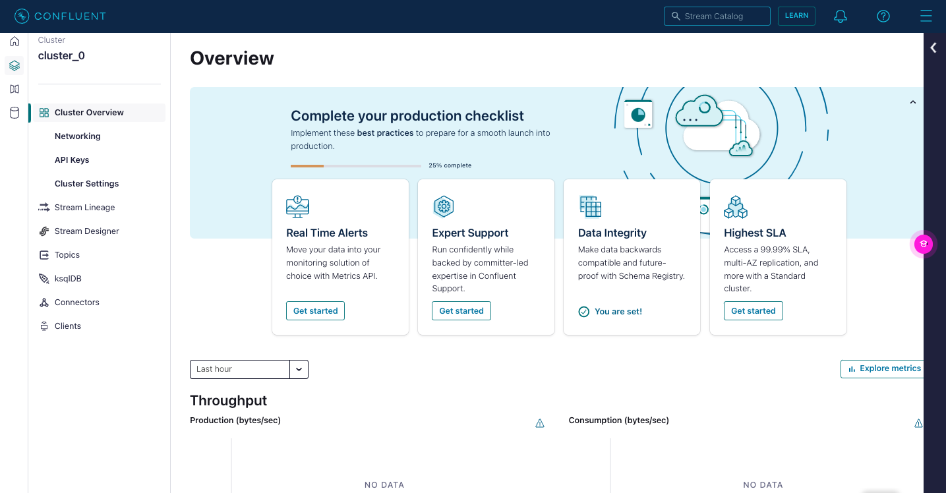Image resolution: width=946 pixels, height=493 pixels.
Task: Click the ksqlDB rocket icon
Action: click(x=44, y=279)
